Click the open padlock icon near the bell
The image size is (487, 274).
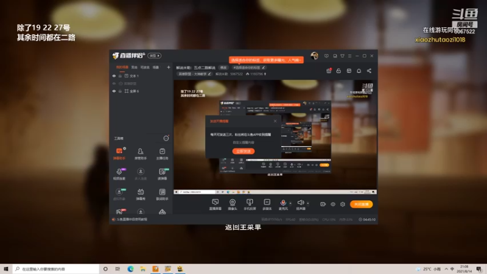tap(338, 71)
